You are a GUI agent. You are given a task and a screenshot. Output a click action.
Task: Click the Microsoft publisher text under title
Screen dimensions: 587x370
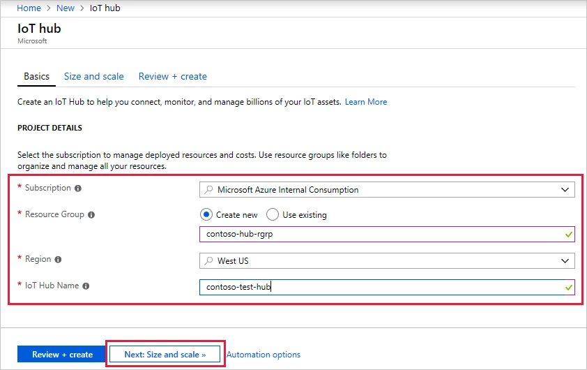(x=32, y=41)
